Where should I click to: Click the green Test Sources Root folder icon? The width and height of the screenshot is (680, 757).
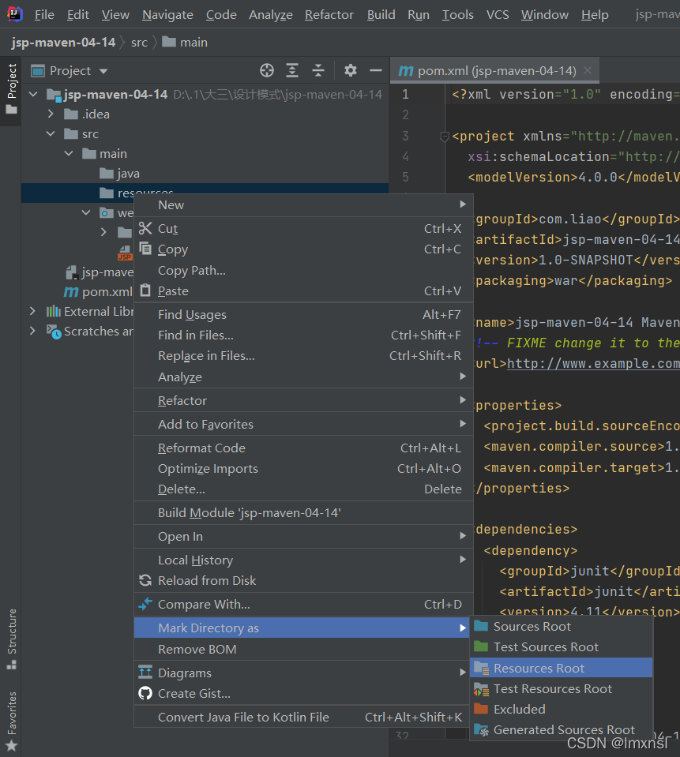[481, 646]
